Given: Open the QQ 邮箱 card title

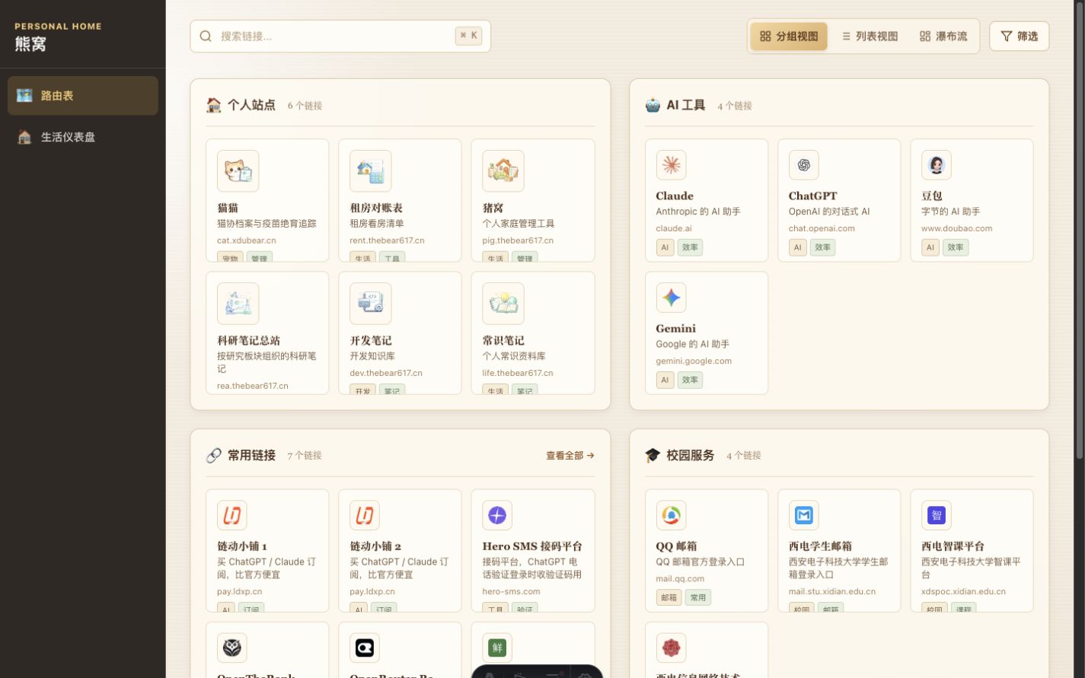Looking at the screenshot, I should 677,546.
